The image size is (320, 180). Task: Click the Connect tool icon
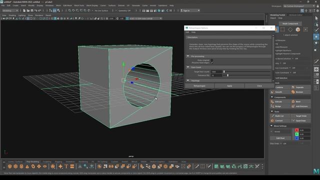[272, 120]
